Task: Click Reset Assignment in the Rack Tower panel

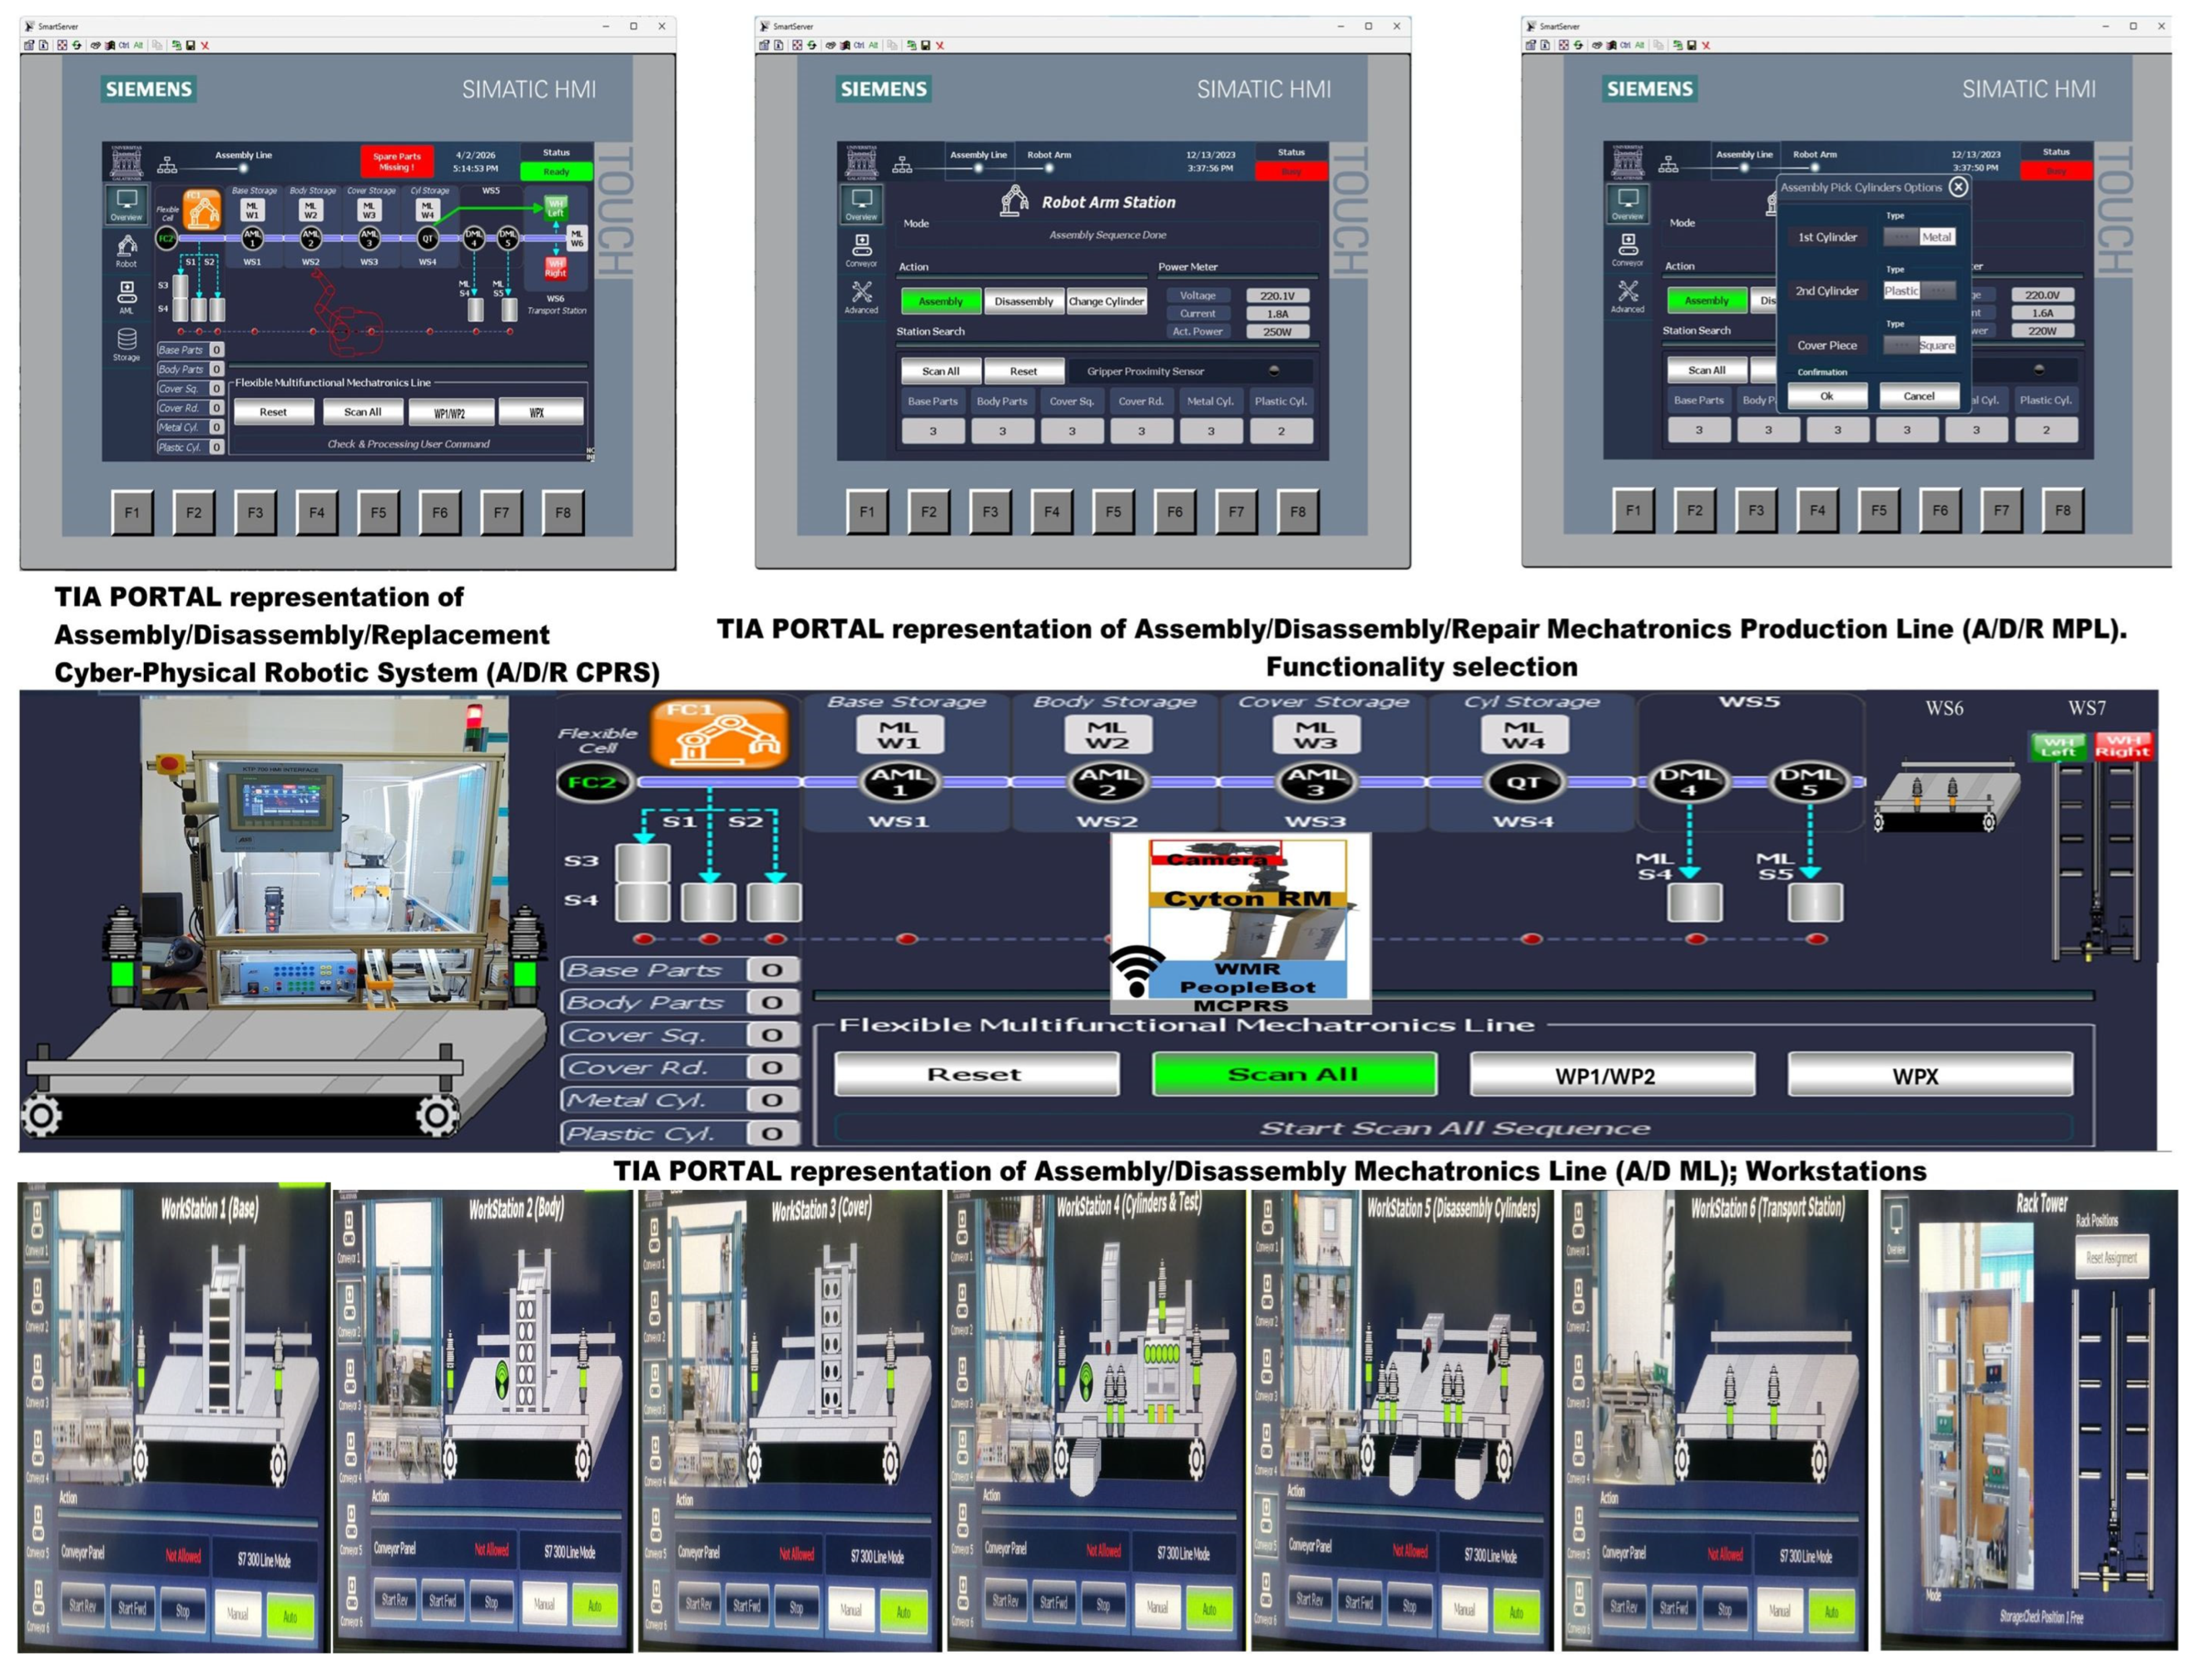Action: tap(2112, 1257)
